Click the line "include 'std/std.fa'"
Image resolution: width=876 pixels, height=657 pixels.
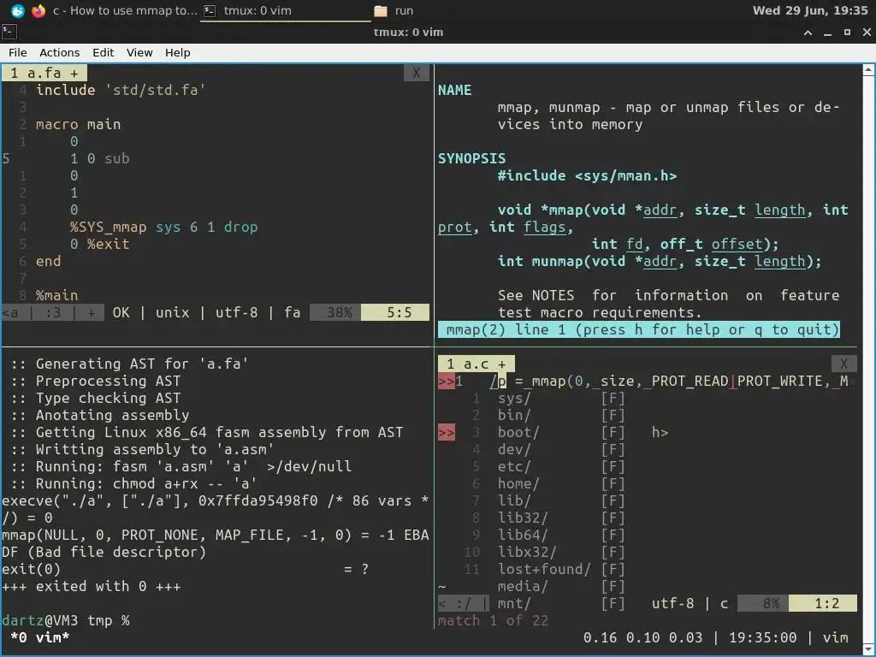point(121,90)
